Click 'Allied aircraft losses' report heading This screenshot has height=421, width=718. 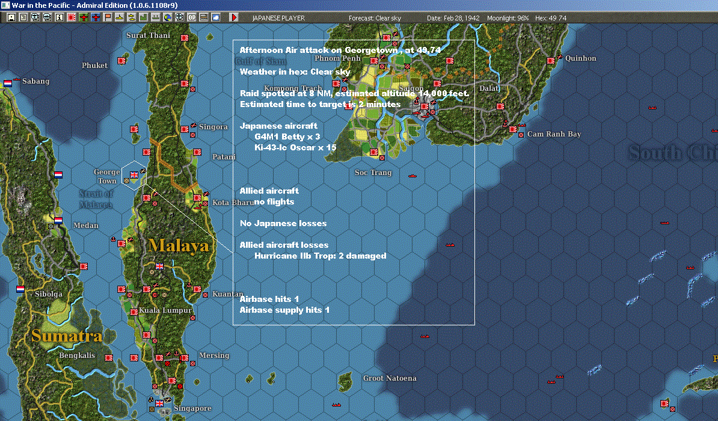coord(284,245)
